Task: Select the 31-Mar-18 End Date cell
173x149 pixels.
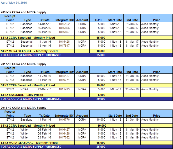Action: [x=132, y=89]
